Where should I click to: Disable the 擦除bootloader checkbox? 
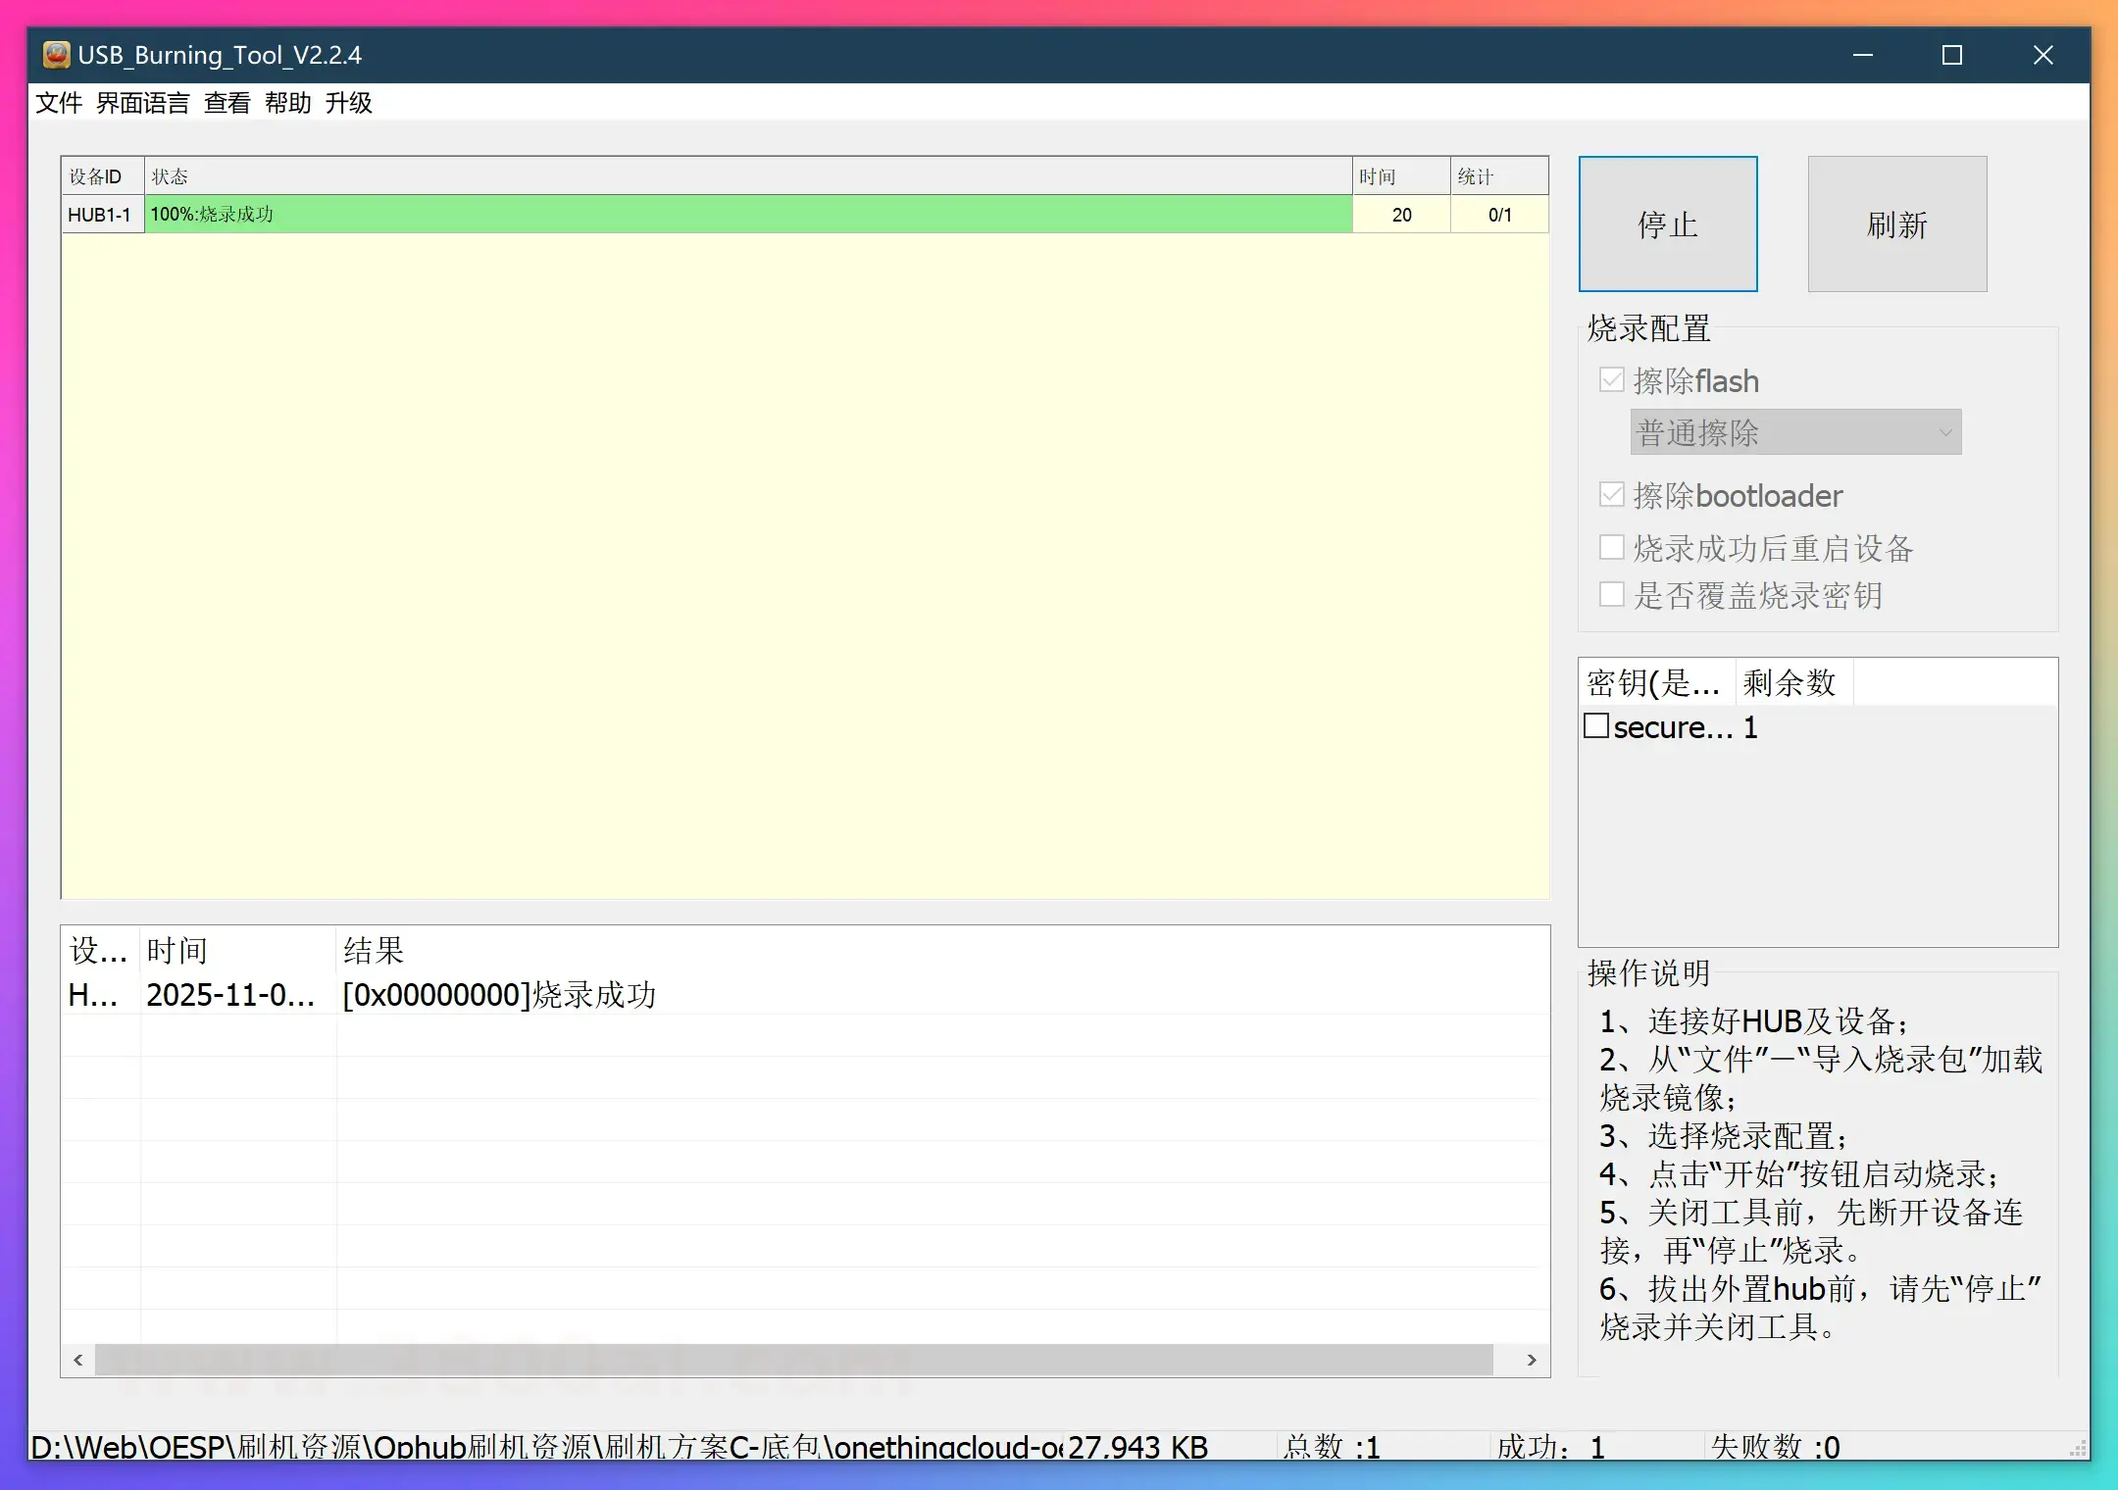coord(1611,495)
